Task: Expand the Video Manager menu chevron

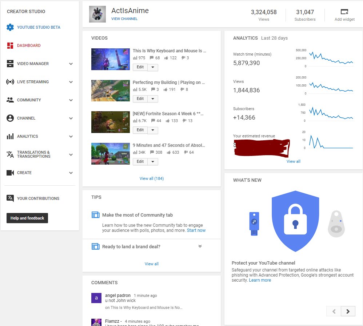Action: coord(71,64)
